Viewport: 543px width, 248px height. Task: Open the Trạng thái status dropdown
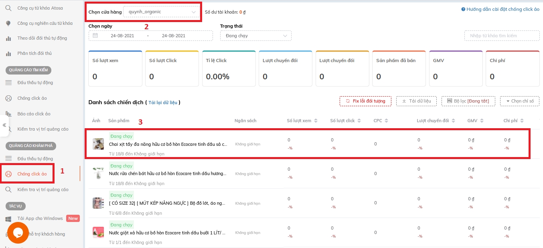click(255, 36)
